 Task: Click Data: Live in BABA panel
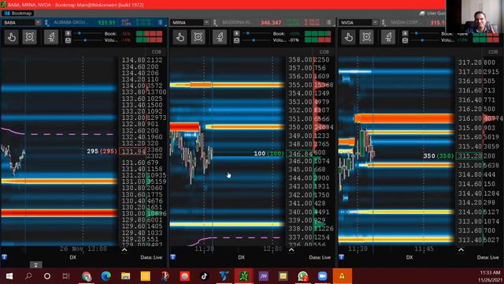151,257
